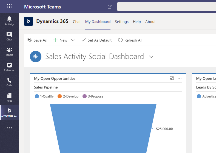Click the $25,000.00 value label
Viewport: 216px width, 153px height.
coord(164,129)
